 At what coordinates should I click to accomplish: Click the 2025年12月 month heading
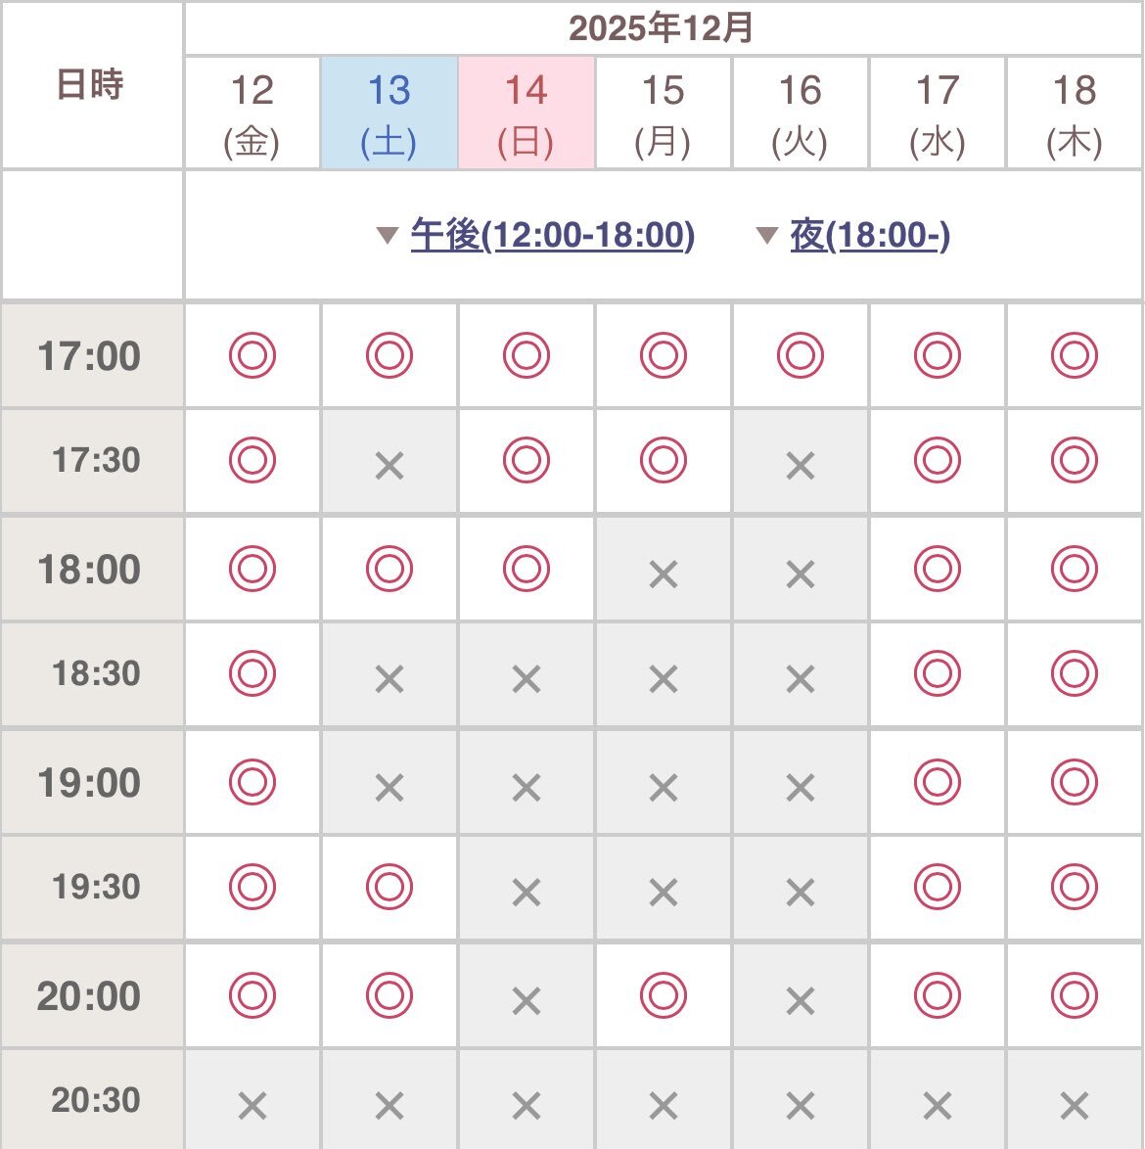[662, 28]
